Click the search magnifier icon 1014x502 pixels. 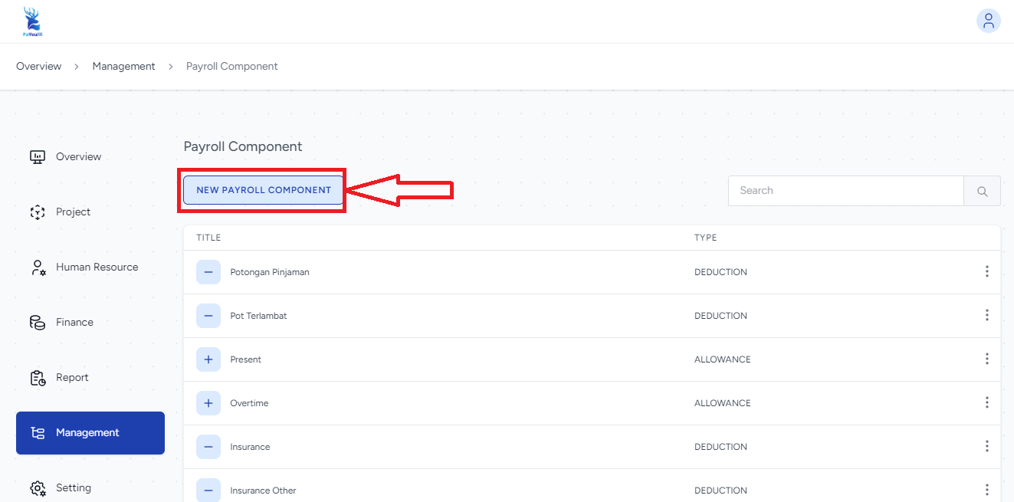(x=982, y=191)
